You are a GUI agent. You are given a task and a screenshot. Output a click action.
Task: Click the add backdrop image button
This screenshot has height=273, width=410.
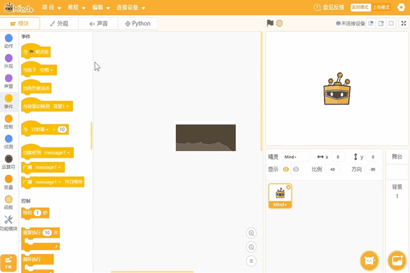tap(397, 260)
